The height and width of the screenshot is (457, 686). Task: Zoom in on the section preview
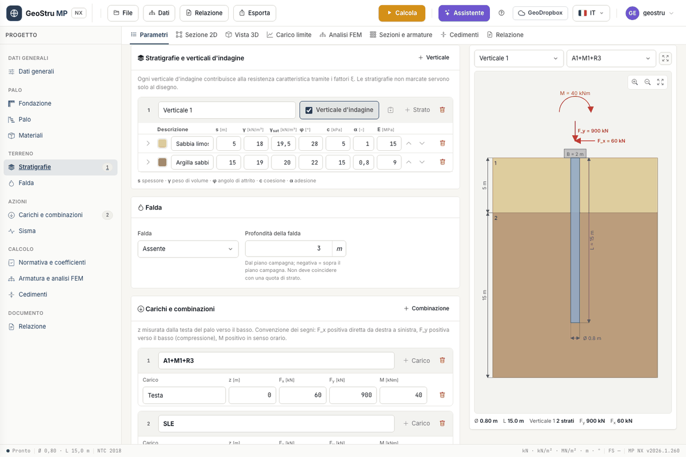pos(635,82)
